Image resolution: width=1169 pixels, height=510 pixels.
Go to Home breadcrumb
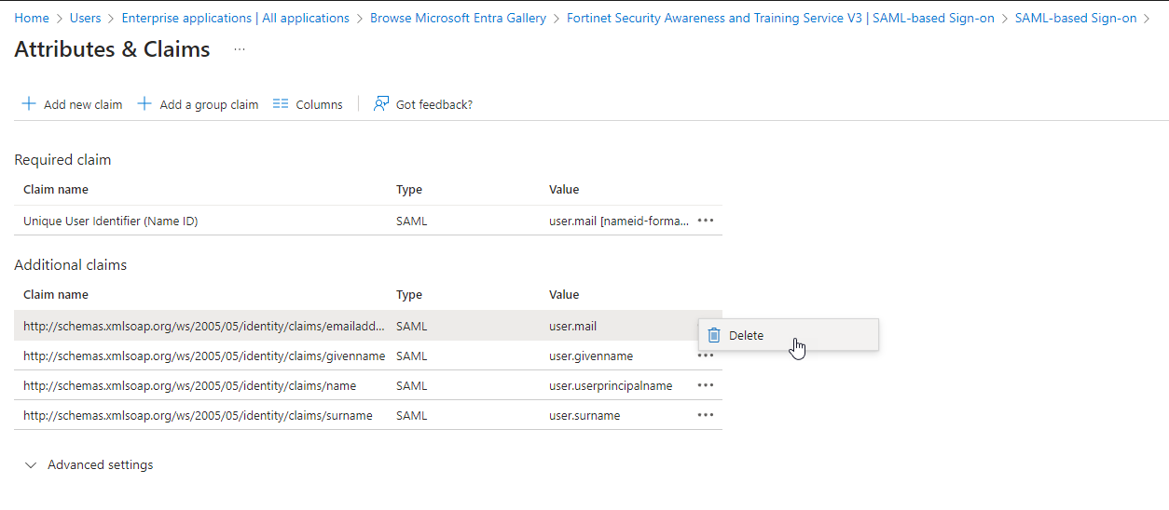tap(32, 18)
